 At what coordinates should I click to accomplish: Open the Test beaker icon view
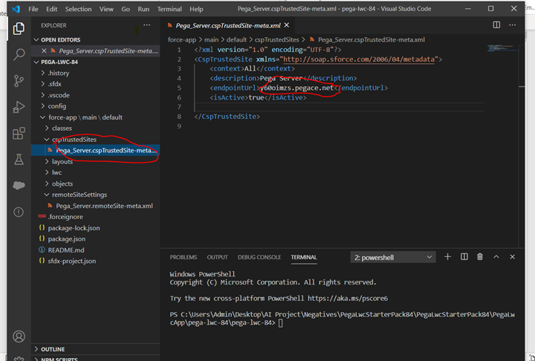click(19, 159)
